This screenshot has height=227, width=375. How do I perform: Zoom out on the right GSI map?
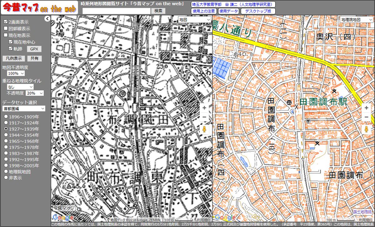pos(366,117)
